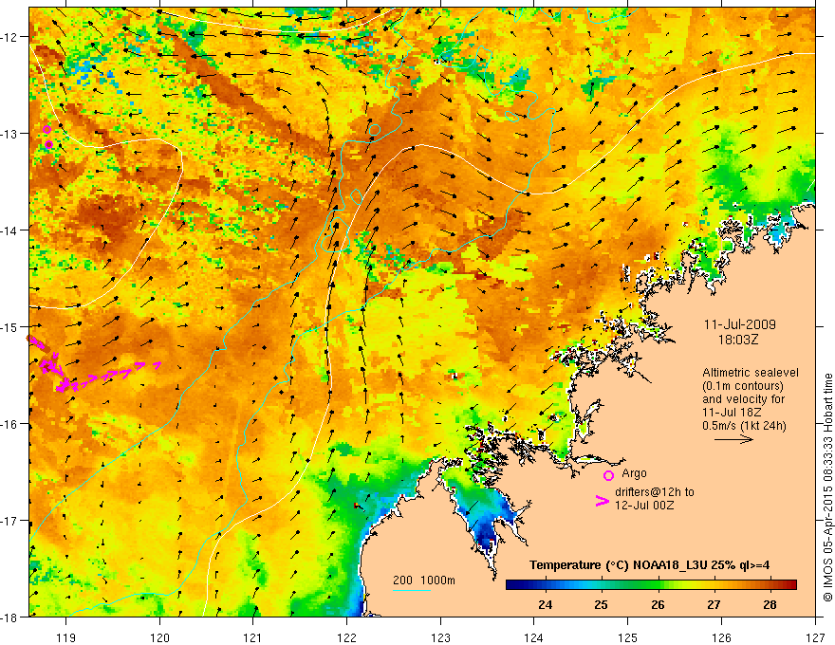Click the '200 1000m' depth contour label
This screenshot has width=835, height=645.
tap(424, 580)
